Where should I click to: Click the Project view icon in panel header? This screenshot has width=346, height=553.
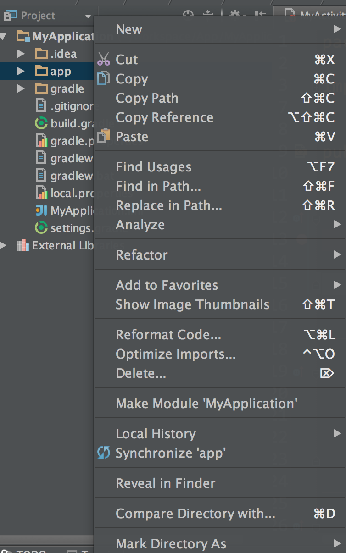[9, 16]
